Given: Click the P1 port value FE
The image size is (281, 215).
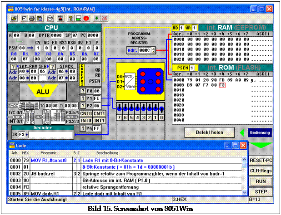Looking at the screenshot, I should pyautogui.click(x=96, y=98).
